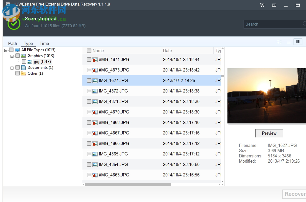
Task: Switch to thumbnail grid view
Action: coord(279,42)
